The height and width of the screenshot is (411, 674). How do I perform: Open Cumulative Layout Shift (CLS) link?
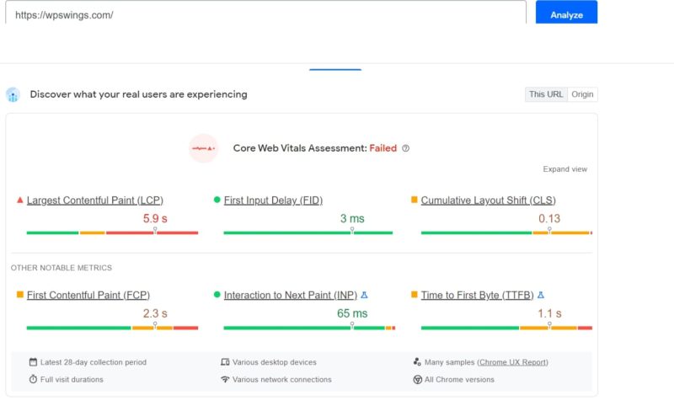pos(488,200)
